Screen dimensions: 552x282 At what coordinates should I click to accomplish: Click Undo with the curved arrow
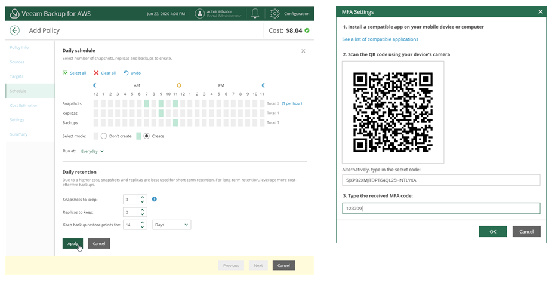(x=132, y=73)
